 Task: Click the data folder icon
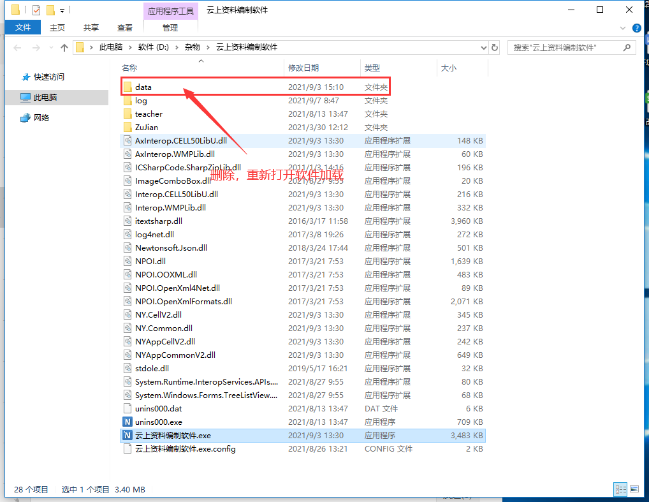click(x=127, y=87)
